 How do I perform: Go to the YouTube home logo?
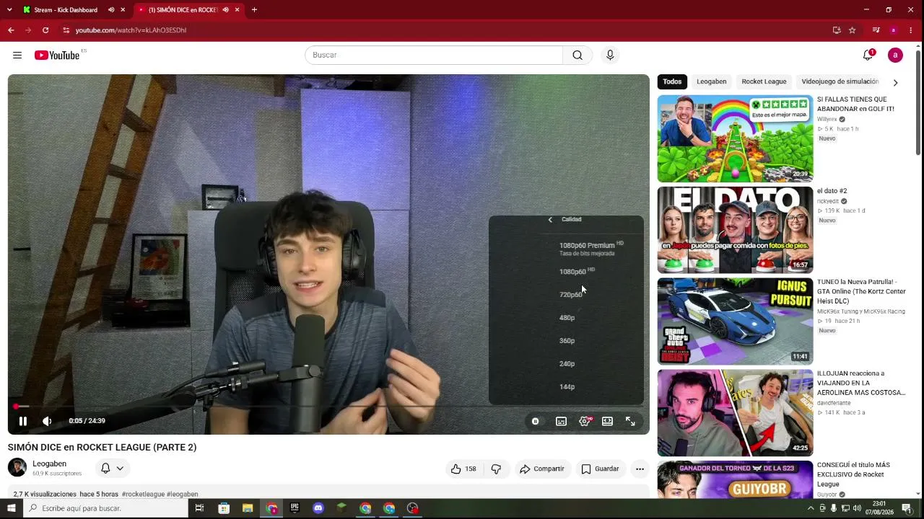point(57,56)
